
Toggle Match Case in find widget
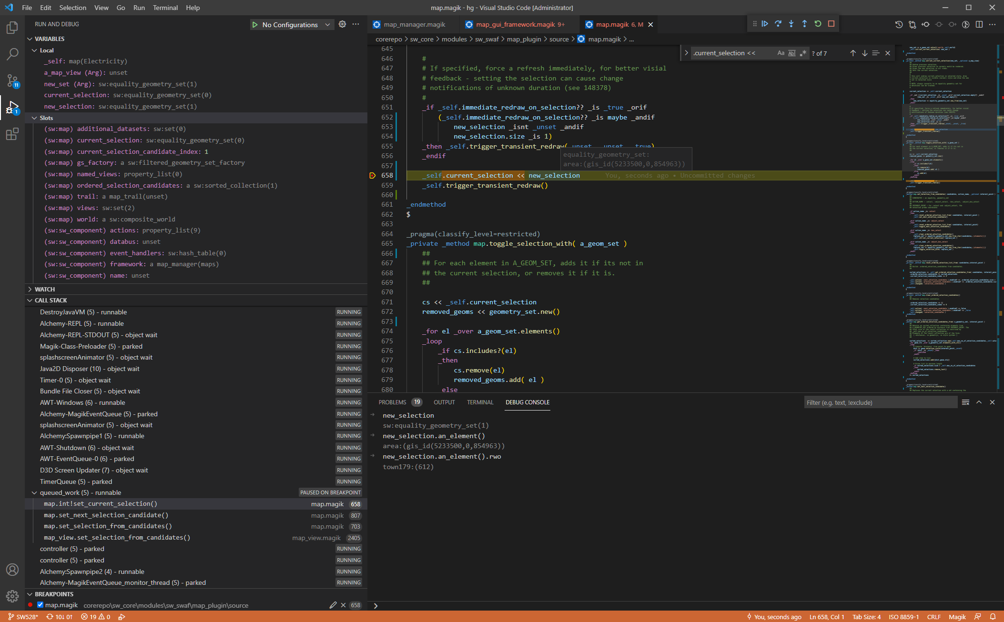point(781,53)
